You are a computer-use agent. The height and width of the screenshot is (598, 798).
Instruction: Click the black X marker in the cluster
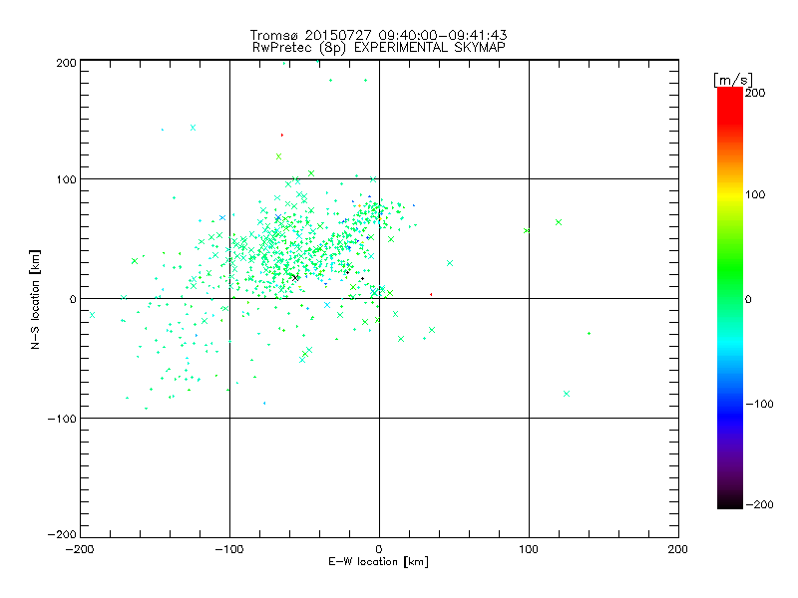click(x=295, y=278)
